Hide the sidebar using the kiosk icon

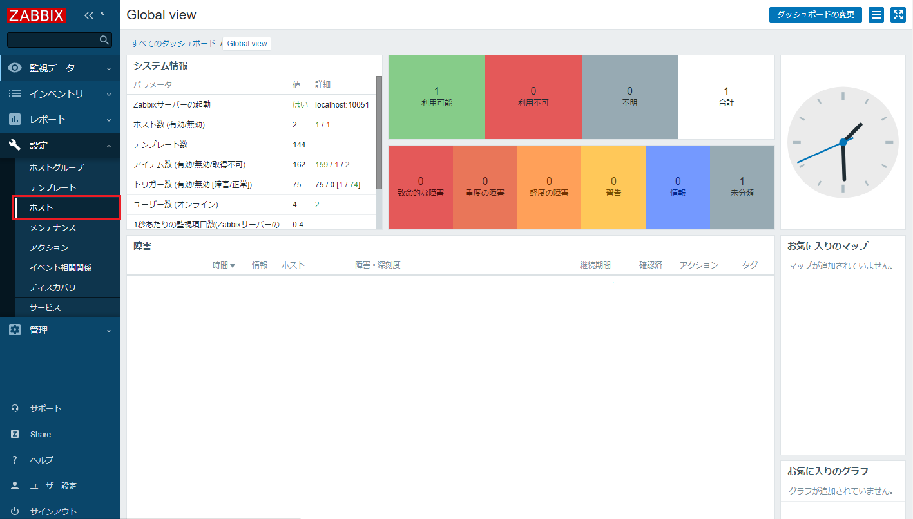104,15
